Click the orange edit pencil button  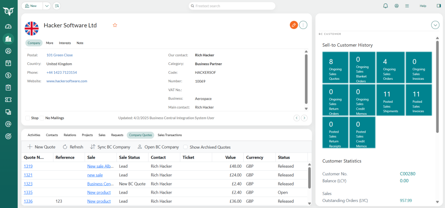click(294, 25)
